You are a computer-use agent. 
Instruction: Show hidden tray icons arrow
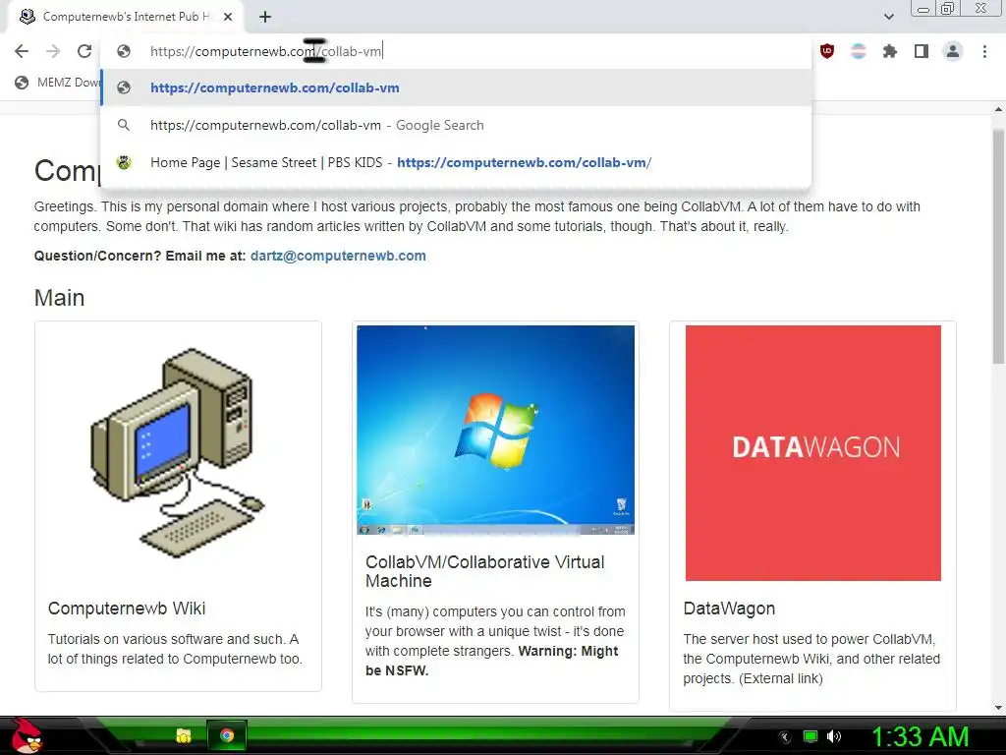tap(784, 737)
